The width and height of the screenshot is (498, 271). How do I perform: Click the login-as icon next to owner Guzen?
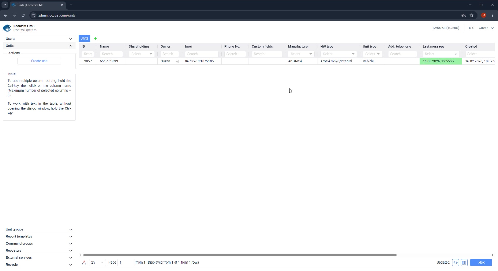(x=177, y=61)
